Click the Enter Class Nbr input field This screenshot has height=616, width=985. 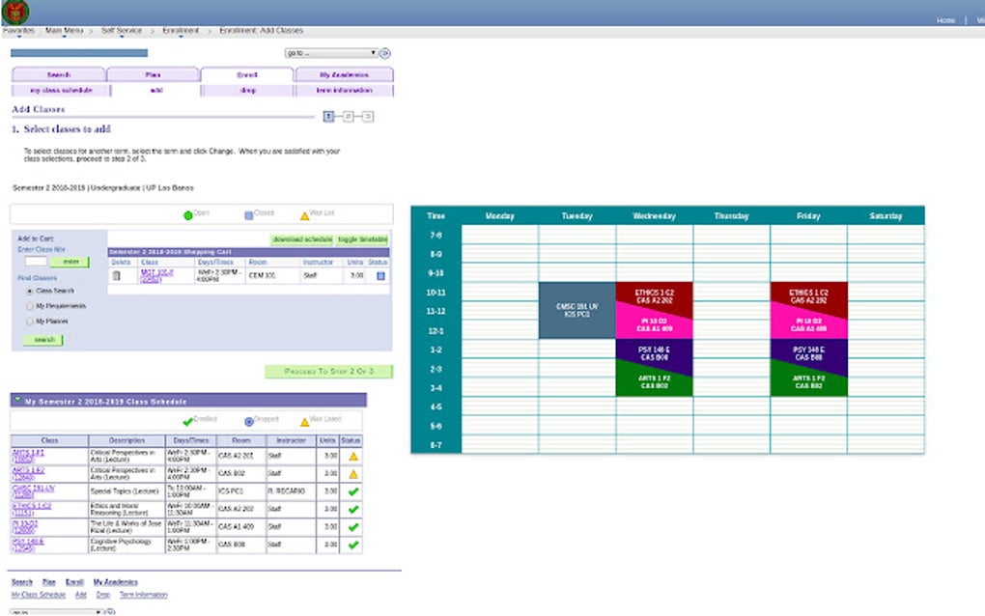35,261
